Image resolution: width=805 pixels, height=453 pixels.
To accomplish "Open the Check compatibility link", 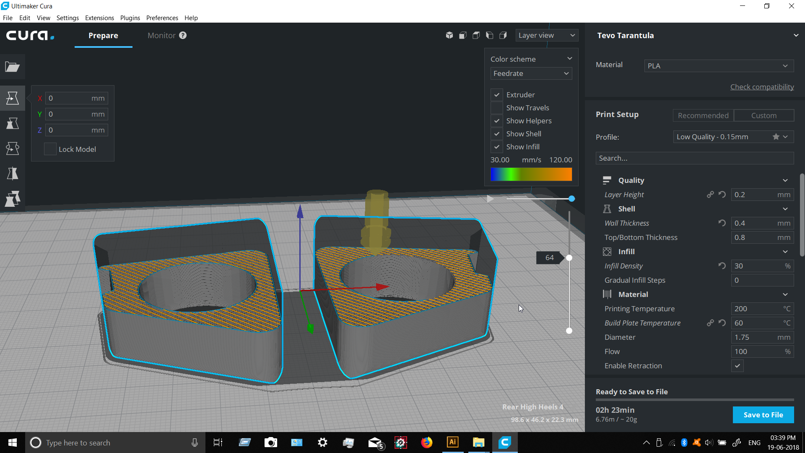I will tap(762, 87).
